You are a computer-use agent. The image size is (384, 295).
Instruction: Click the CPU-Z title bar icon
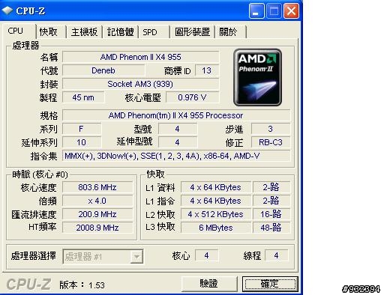coord(7,10)
